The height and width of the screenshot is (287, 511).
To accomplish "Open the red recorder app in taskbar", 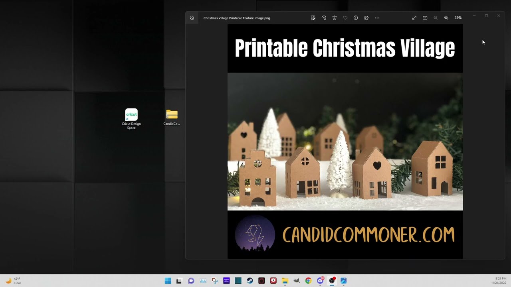I will 273,281.
